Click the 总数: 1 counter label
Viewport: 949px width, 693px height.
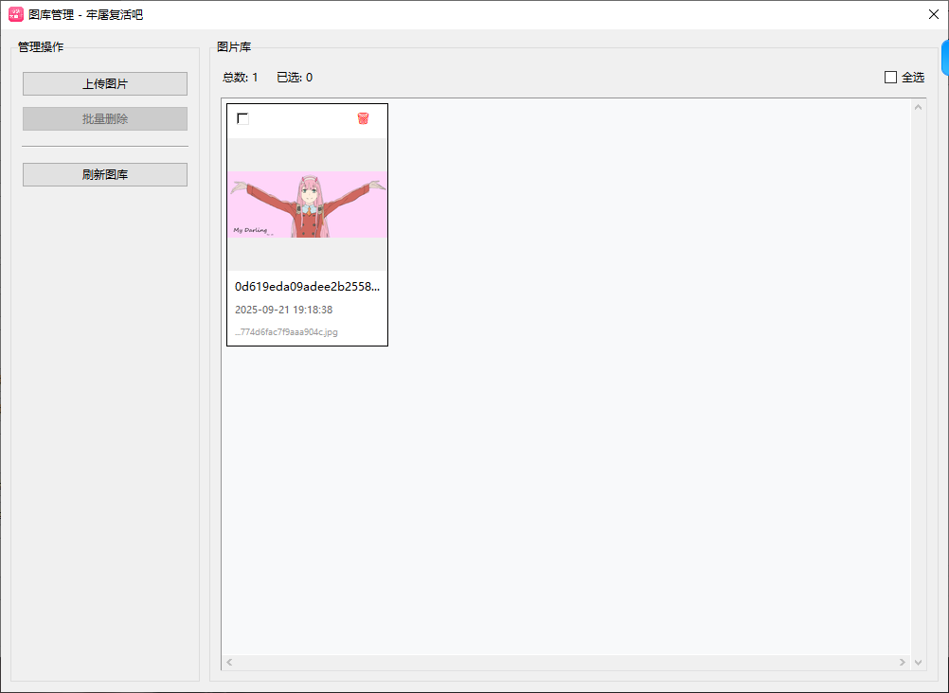(x=241, y=78)
